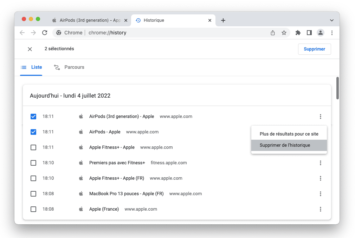Open tab search chevron in tab strip
This screenshot has width=355, height=238.
(332, 20)
